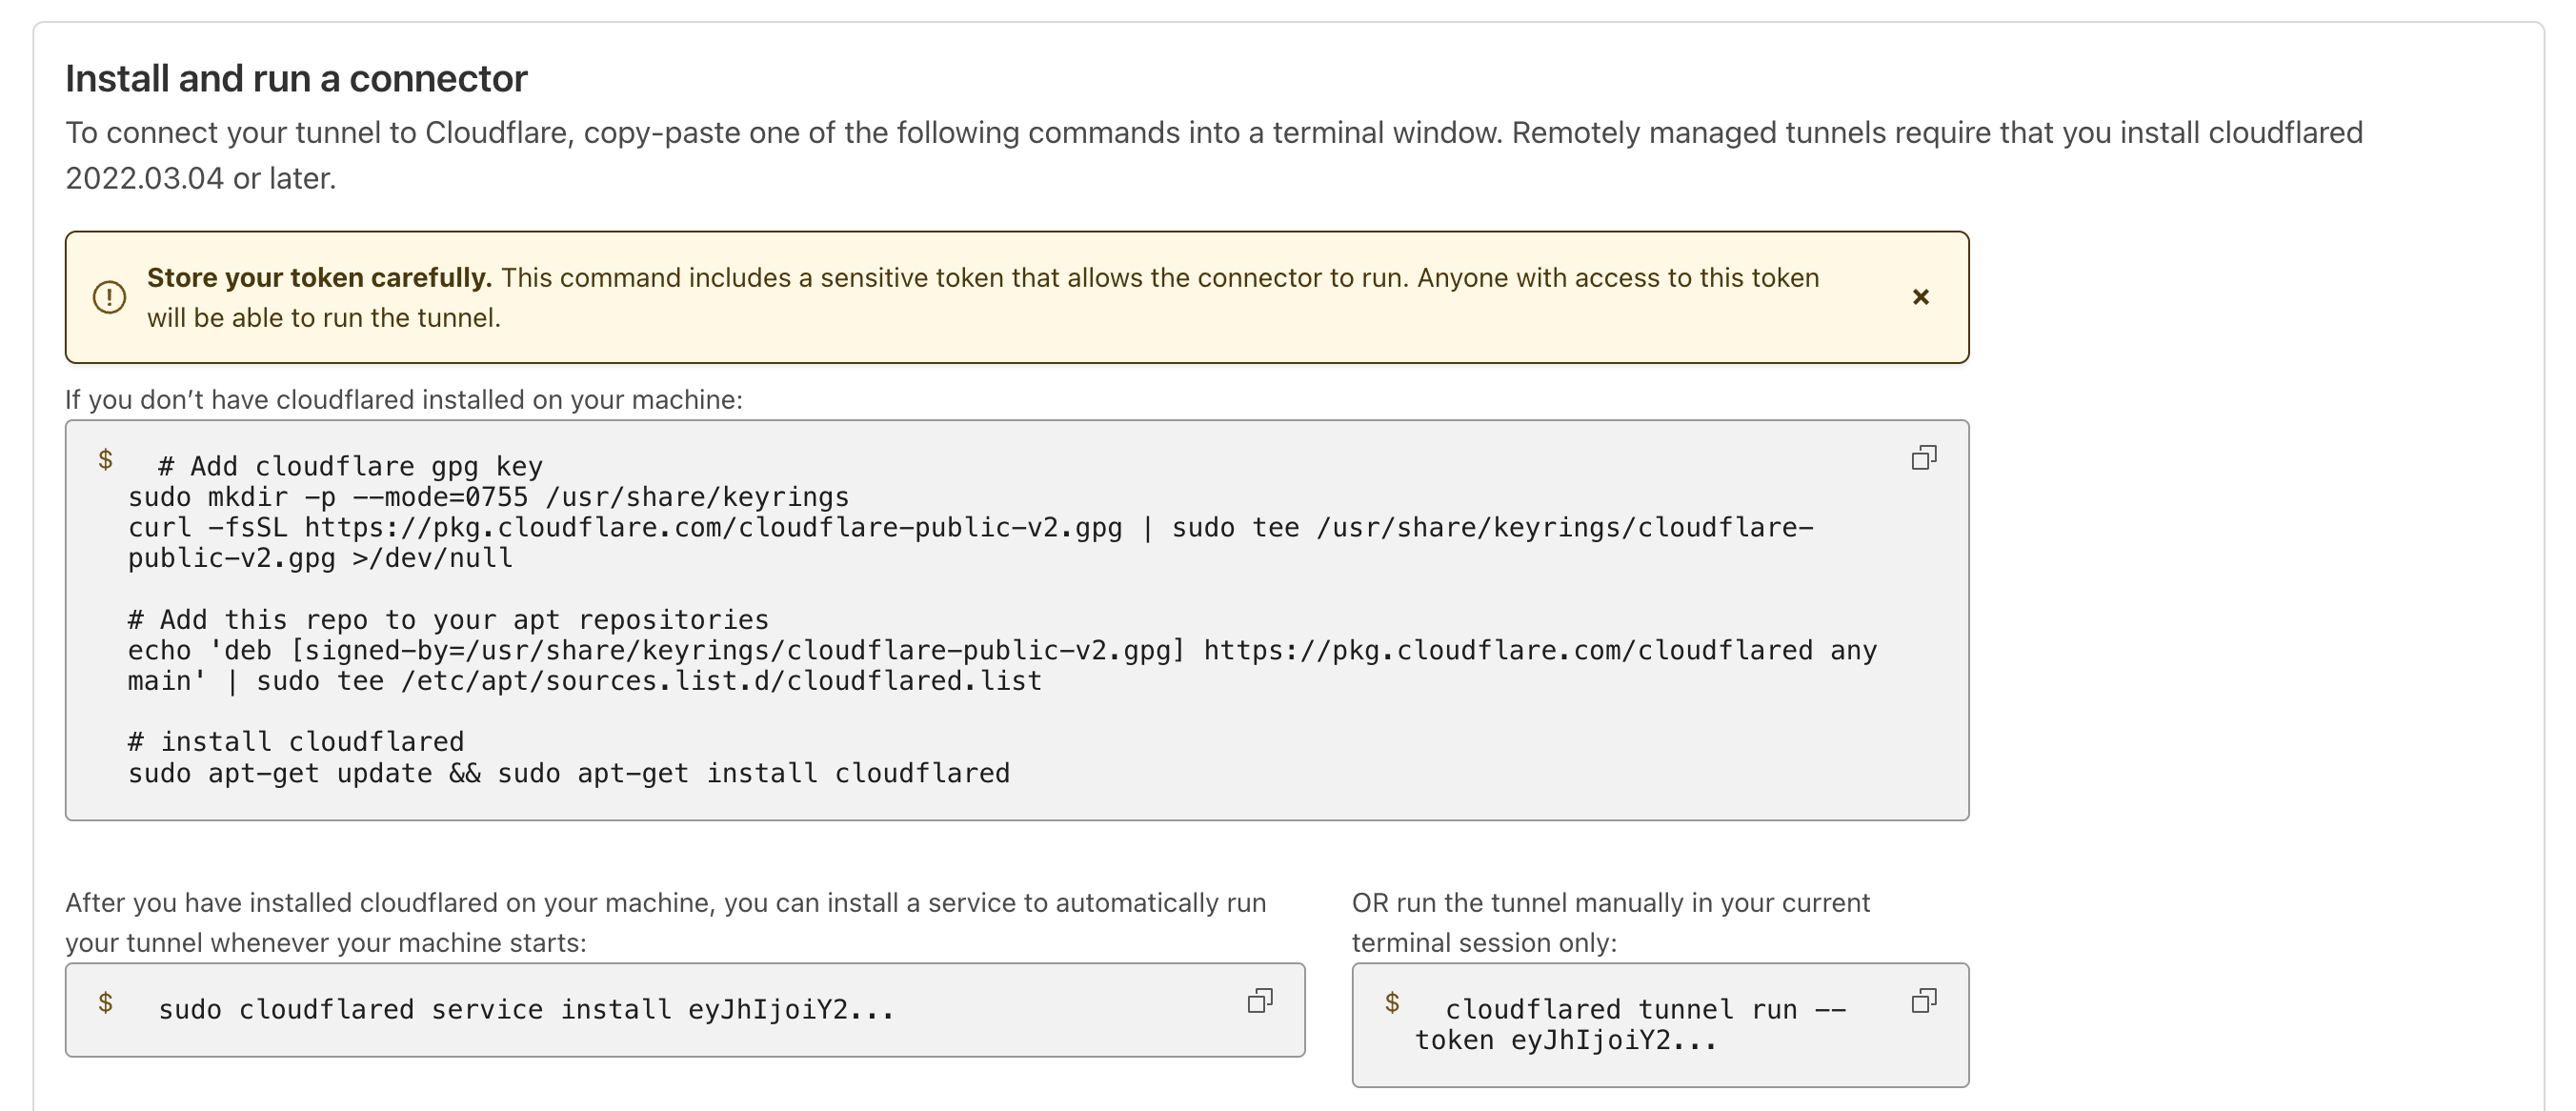
Task: Click the bold Store your token carefully text
Action: pos(319,278)
